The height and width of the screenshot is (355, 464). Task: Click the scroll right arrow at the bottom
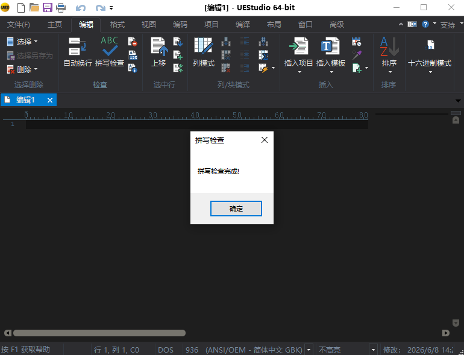(446, 333)
